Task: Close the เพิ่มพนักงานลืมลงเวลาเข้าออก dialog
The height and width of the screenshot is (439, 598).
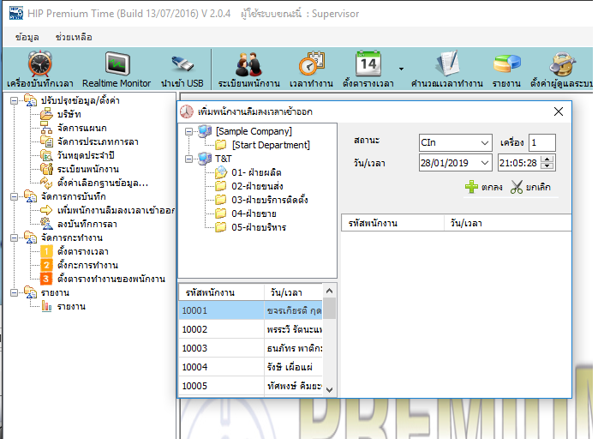Action: [559, 111]
